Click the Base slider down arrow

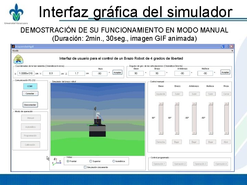(x=161, y=133)
